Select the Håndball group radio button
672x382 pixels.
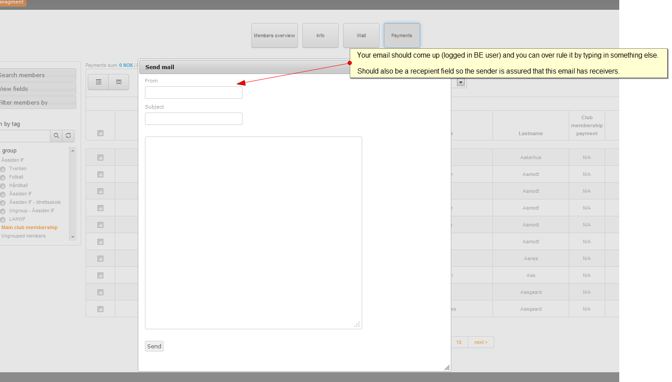[3, 186]
